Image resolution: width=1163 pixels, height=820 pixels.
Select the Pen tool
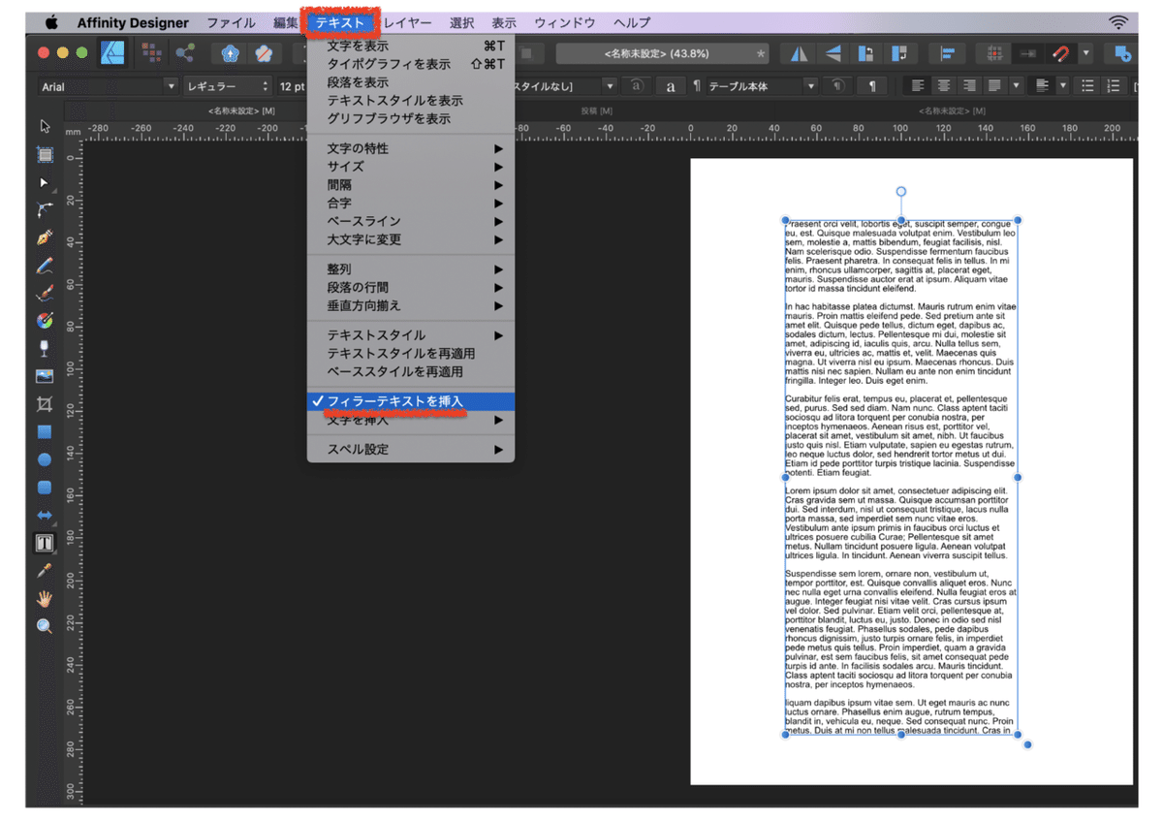[45, 237]
